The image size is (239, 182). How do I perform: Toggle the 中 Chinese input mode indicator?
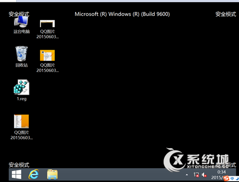(x=232, y=179)
